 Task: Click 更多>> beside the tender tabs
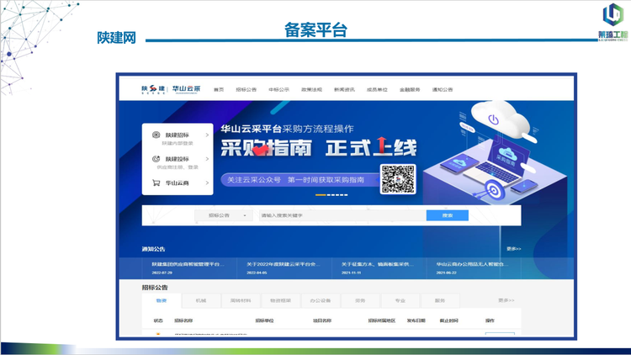tap(506, 300)
